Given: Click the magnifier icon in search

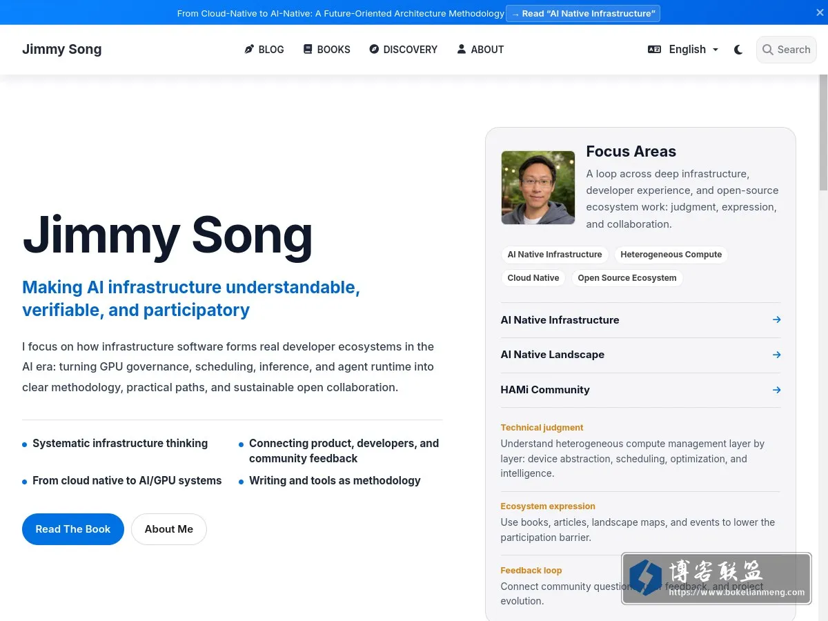Looking at the screenshot, I should tap(767, 50).
